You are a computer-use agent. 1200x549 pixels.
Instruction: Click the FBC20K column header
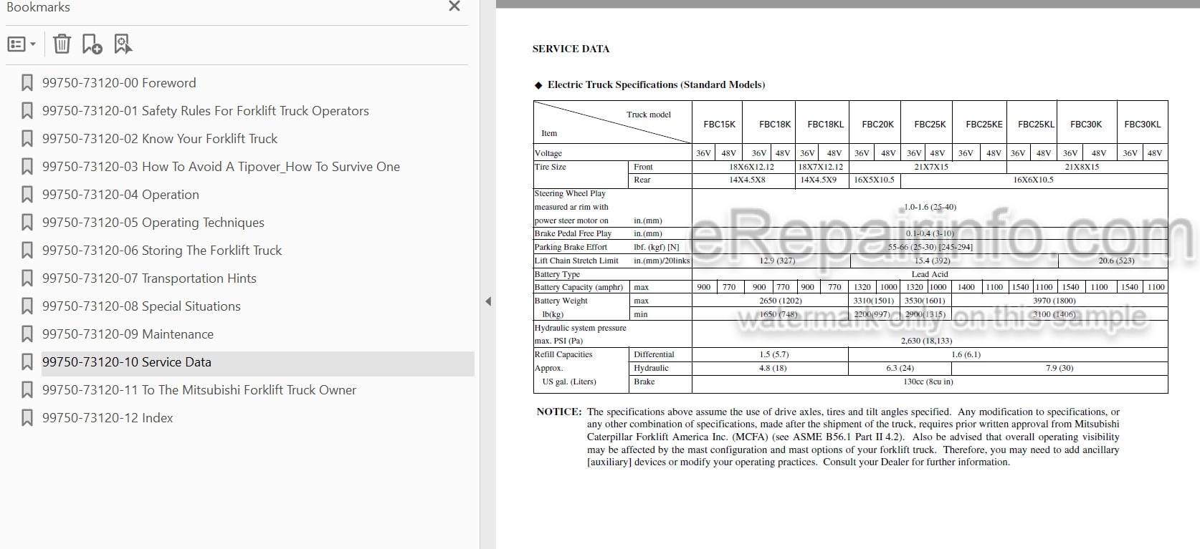coord(877,124)
